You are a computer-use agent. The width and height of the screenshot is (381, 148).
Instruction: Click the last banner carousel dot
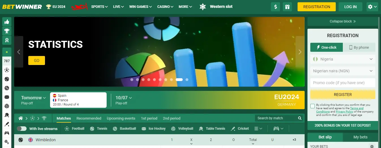(187, 80)
